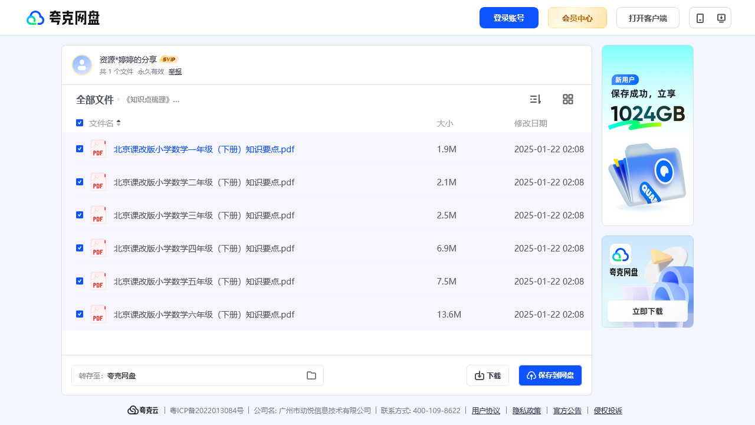Click the 登录账号 button
The height and width of the screenshot is (425, 755).
[509, 18]
